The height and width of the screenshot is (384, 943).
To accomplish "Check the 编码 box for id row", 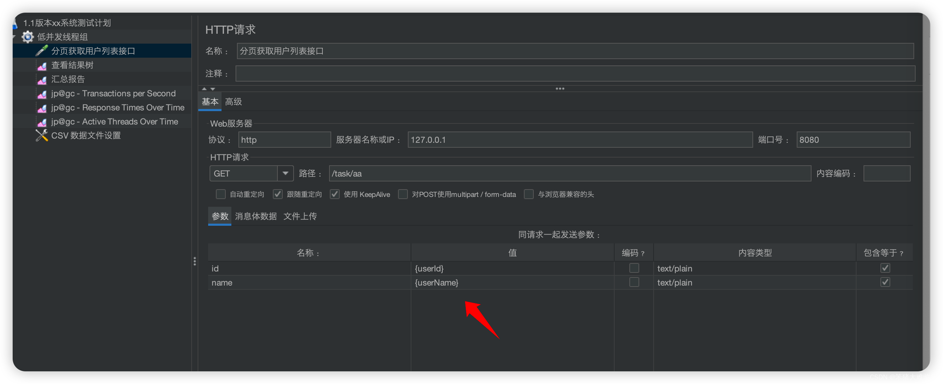I will tap(634, 268).
